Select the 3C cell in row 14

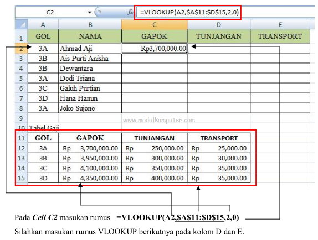[43, 168]
